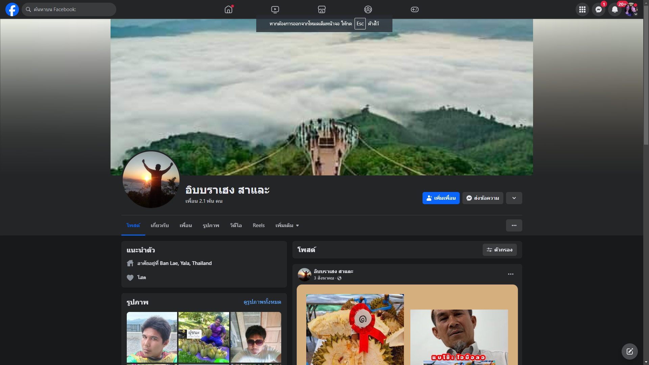
Task: Open the Watch video icon
Action: point(275,9)
